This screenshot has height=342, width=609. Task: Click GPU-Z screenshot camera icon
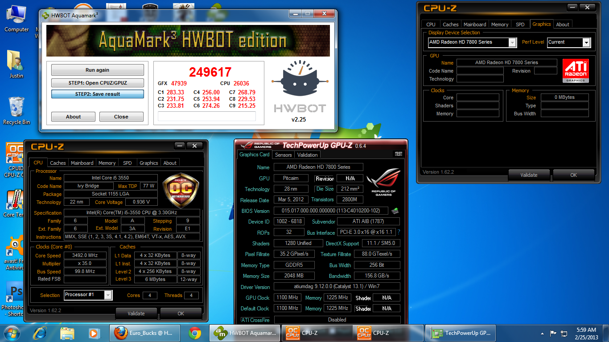point(398,154)
